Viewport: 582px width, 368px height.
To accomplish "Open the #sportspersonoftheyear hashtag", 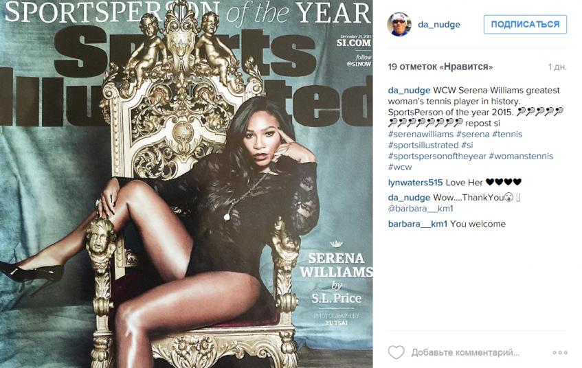I will click(437, 156).
